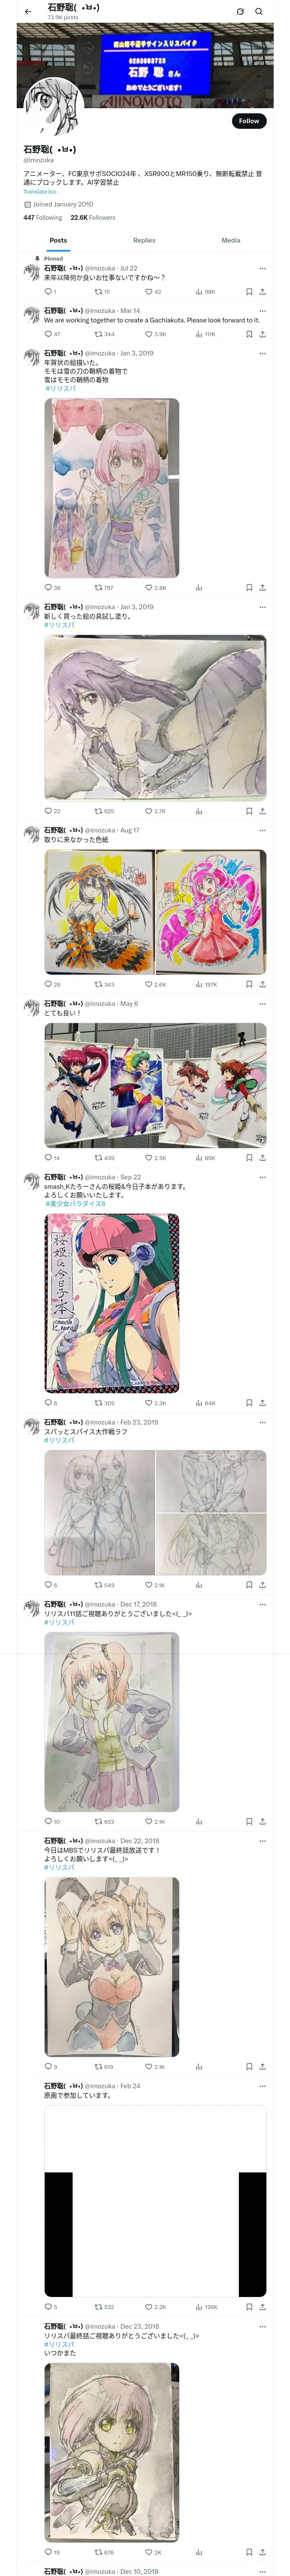Share the Sep 22 smash post

[262, 1403]
